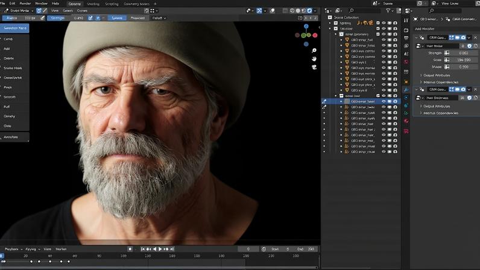Select the Comb brush tool
The image size is (480, 270).
pos(14,39)
